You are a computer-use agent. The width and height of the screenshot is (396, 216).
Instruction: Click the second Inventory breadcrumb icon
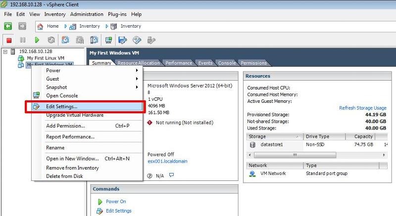click(x=114, y=27)
